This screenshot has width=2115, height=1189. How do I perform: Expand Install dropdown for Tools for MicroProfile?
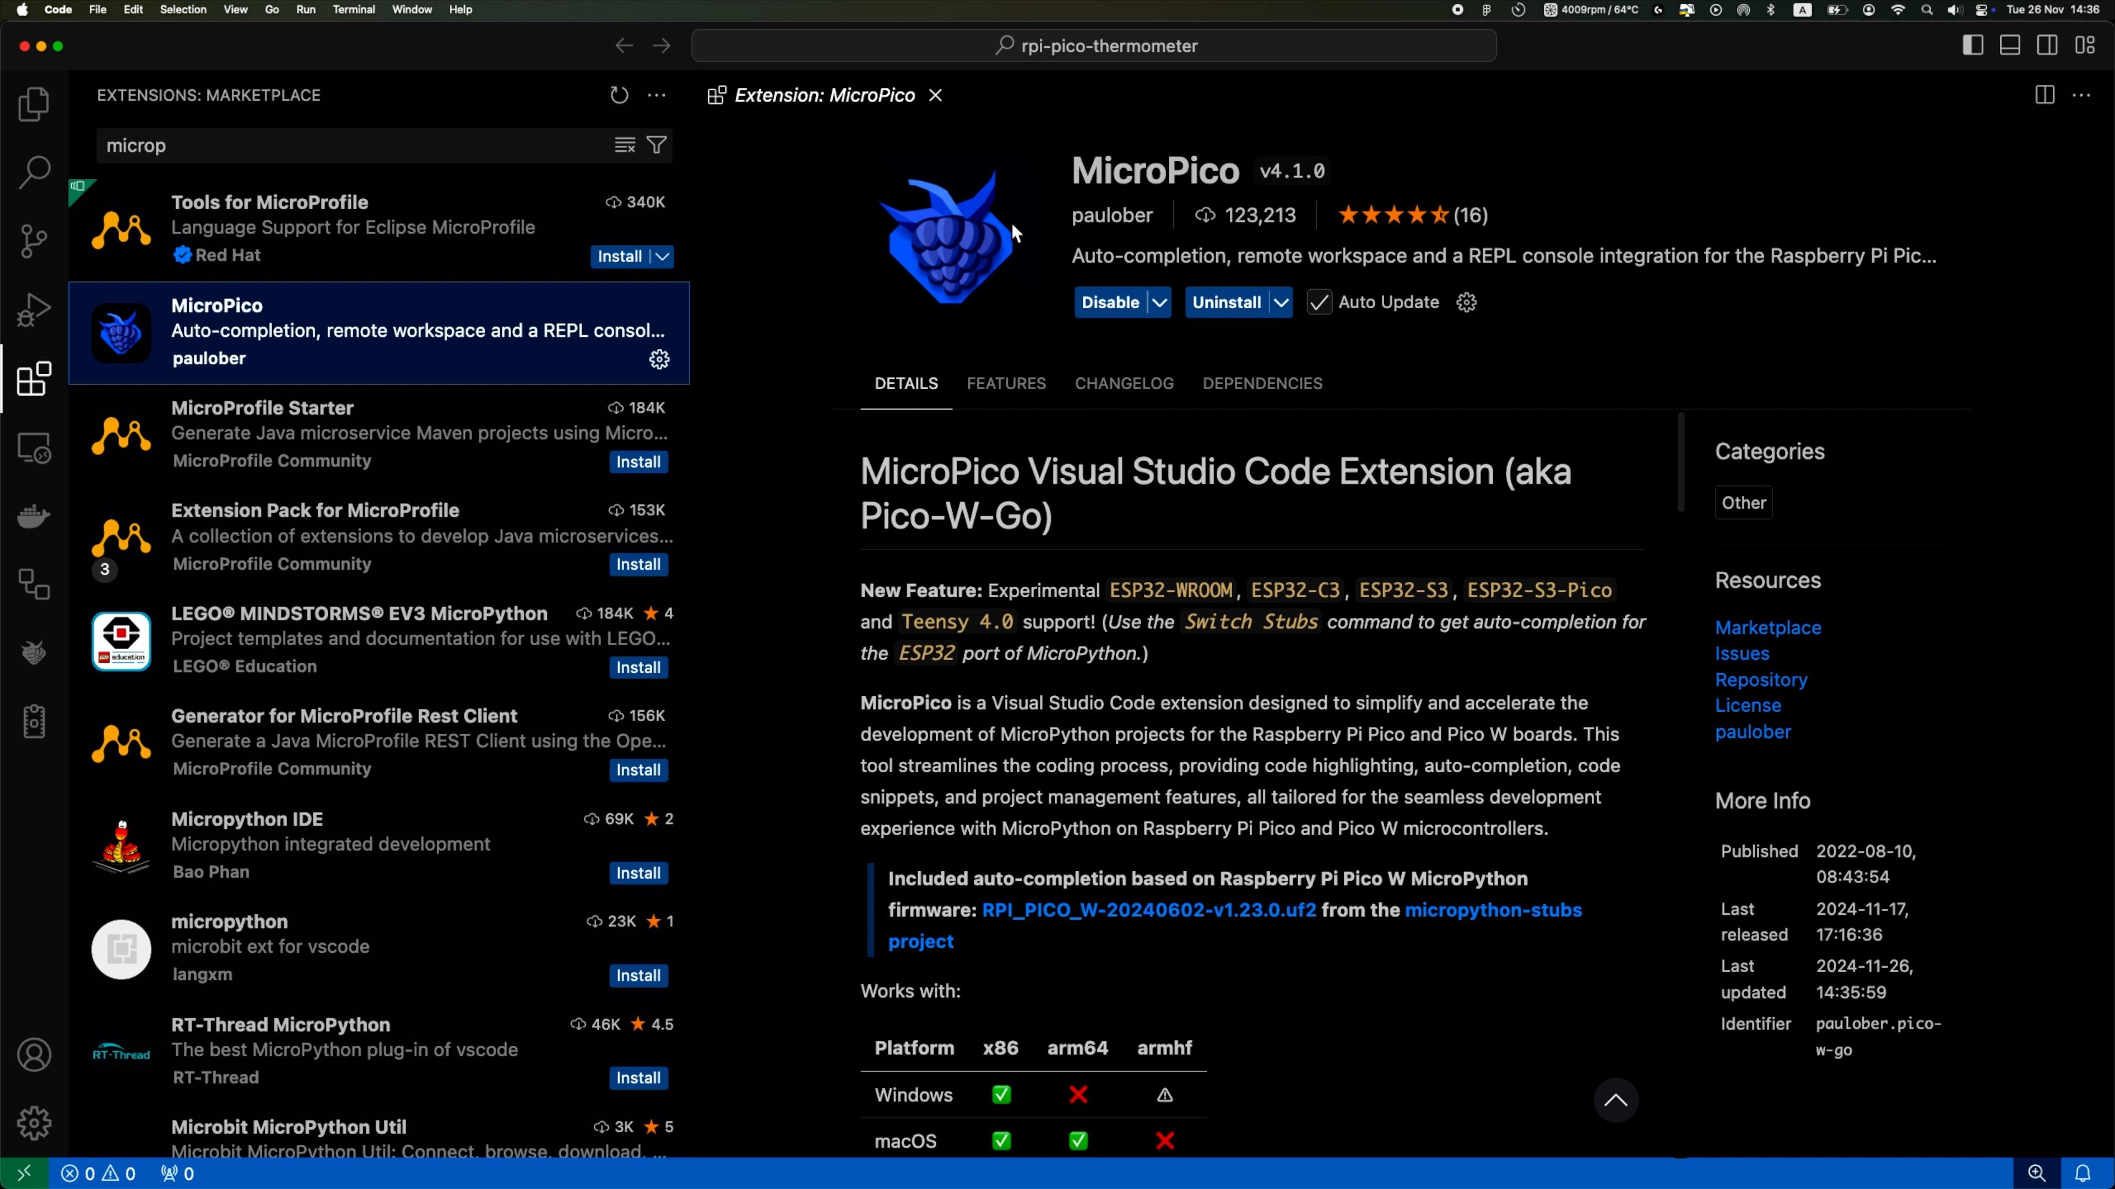pos(663,256)
